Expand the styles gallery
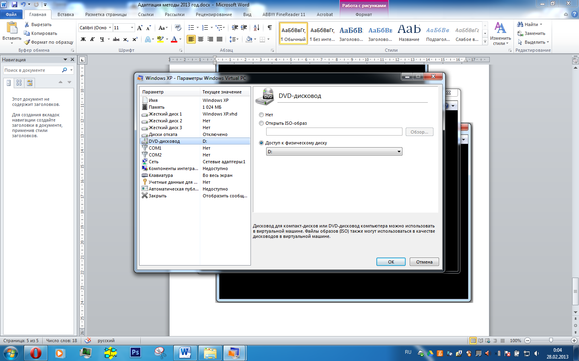The height and width of the screenshot is (361, 579). coord(485,41)
